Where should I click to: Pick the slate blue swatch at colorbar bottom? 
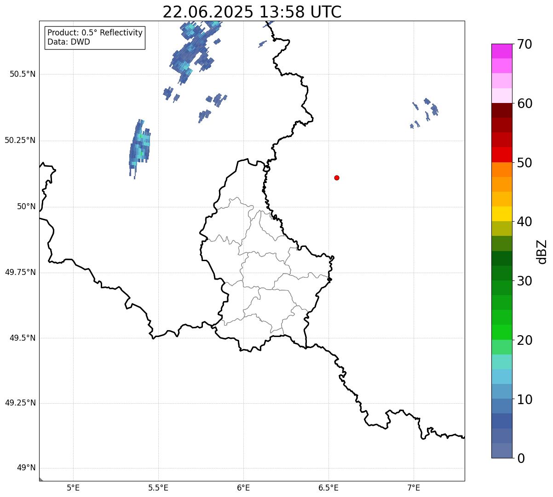501,451
